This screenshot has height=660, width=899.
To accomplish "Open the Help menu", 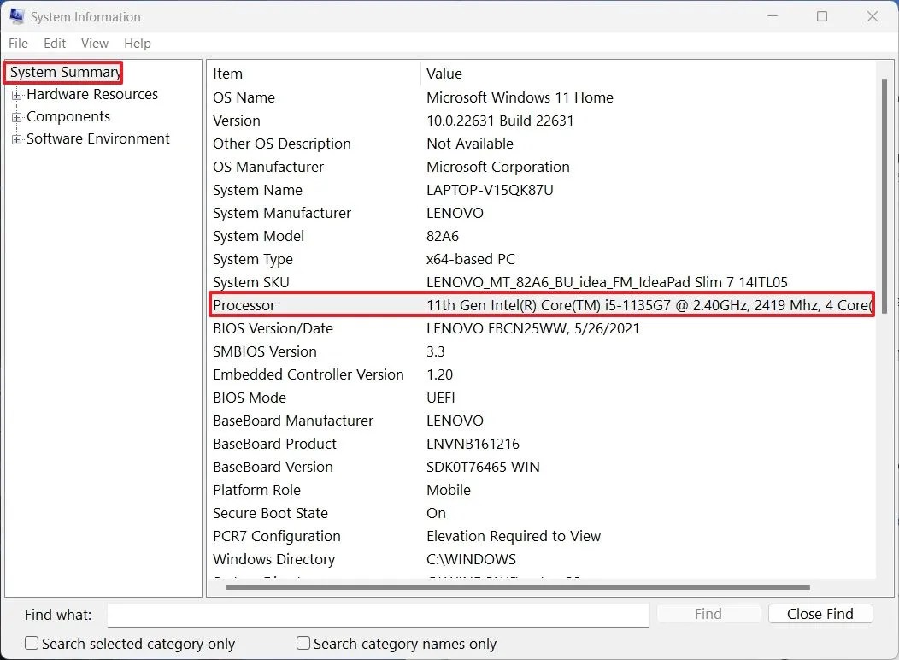I will (x=137, y=43).
